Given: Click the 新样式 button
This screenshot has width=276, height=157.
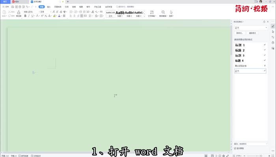Looking at the screenshot, I should click(240, 33).
